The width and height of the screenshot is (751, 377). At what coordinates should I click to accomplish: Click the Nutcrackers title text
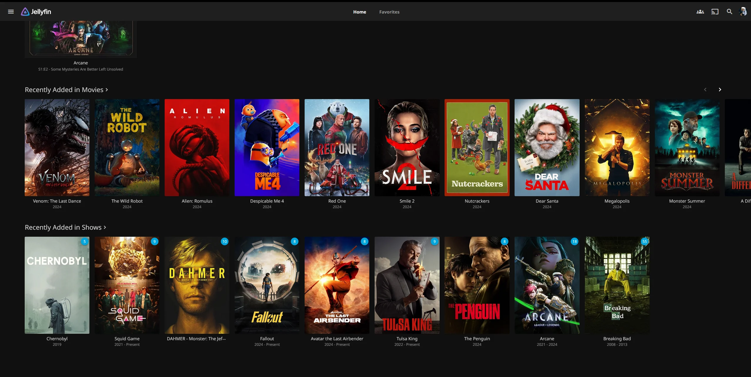click(x=477, y=201)
